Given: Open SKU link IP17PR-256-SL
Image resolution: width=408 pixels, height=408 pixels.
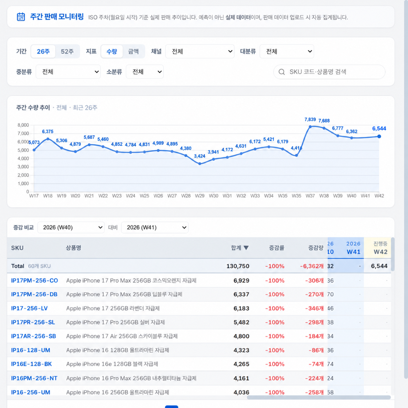Looking at the screenshot, I should click(33, 322).
